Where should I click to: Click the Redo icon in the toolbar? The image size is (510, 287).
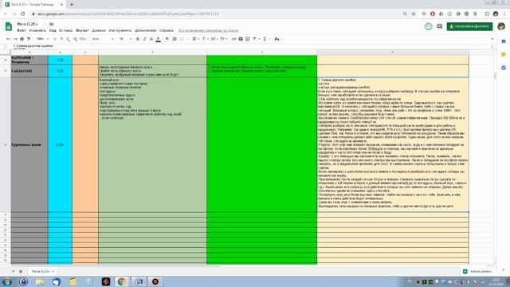pos(15,39)
